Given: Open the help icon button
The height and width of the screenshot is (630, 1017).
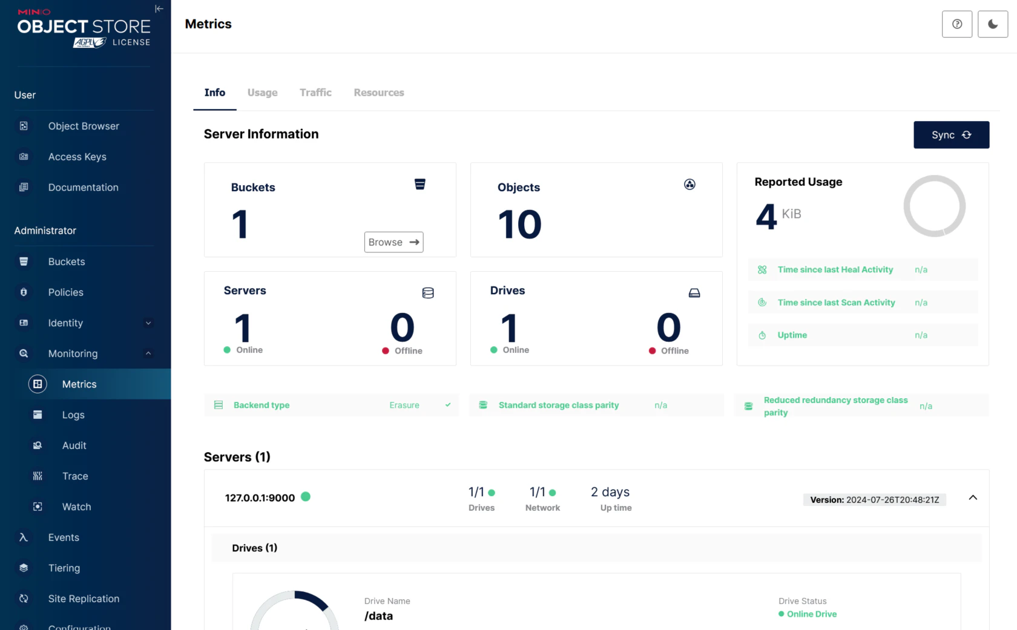Looking at the screenshot, I should tap(957, 24).
